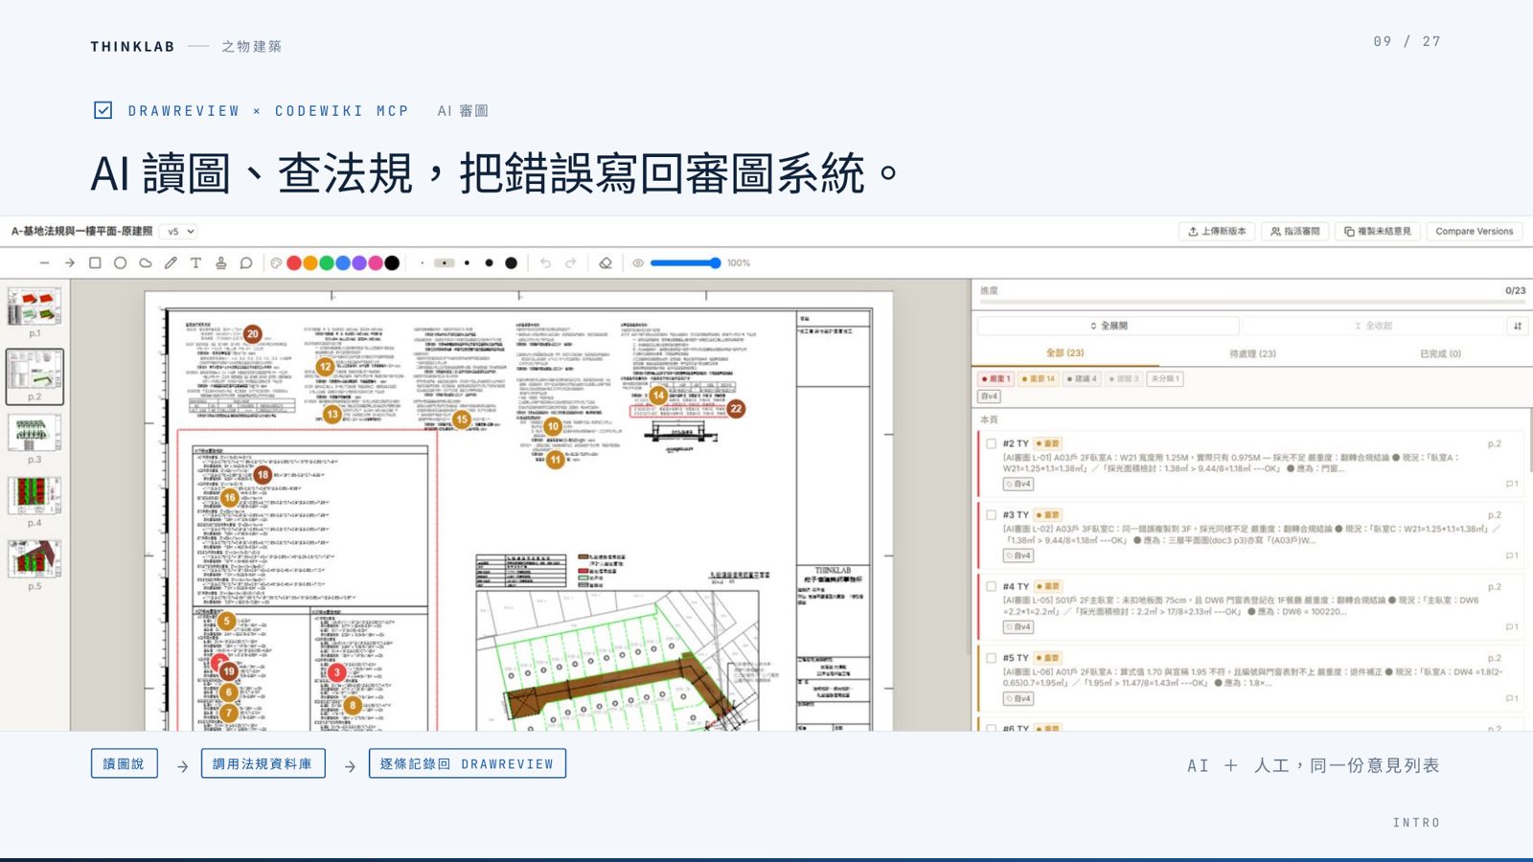The height and width of the screenshot is (862, 1533).
Task: Check the #4 TY comment checkbox
Action: (991, 586)
